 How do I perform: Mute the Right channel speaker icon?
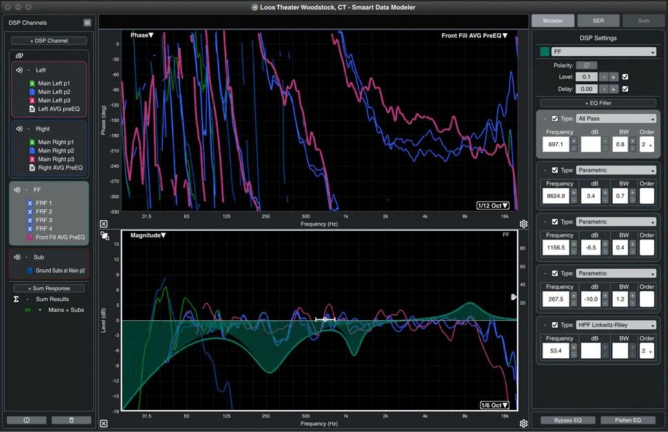pos(19,129)
